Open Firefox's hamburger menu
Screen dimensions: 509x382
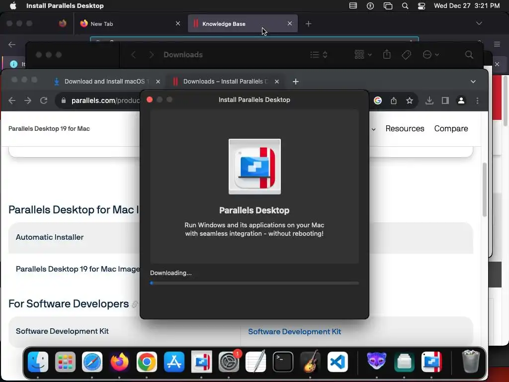(497, 44)
